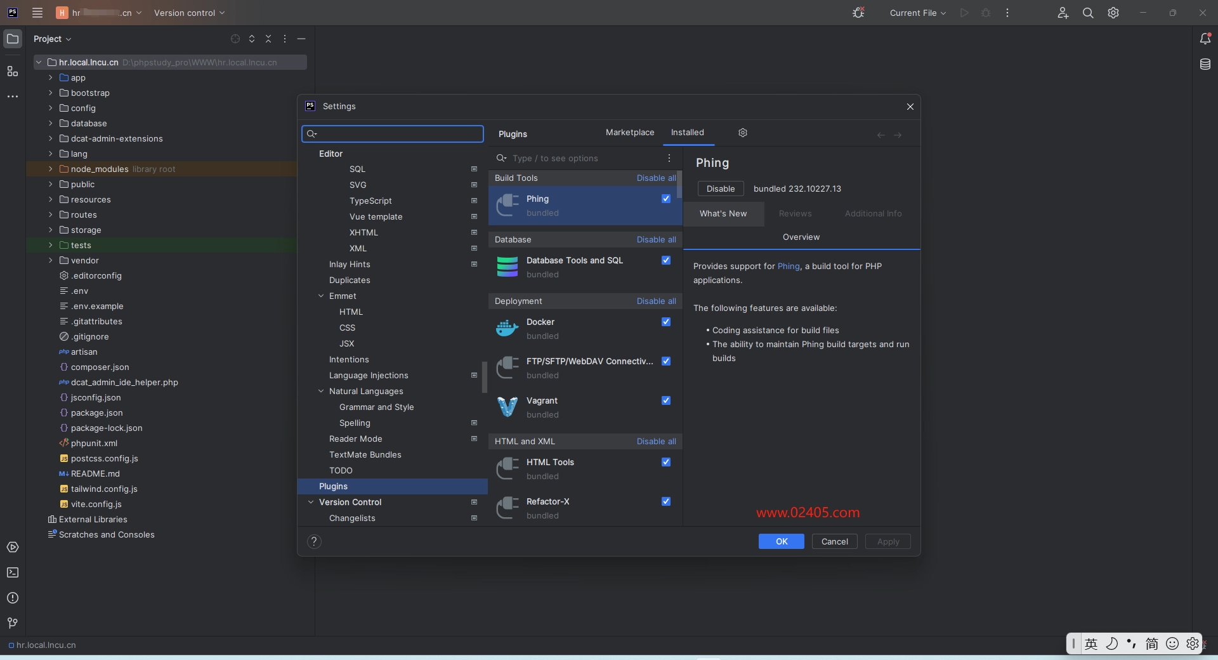This screenshot has height=660, width=1218.
Task: Open the Database tool window icon
Action: point(1205,64)
